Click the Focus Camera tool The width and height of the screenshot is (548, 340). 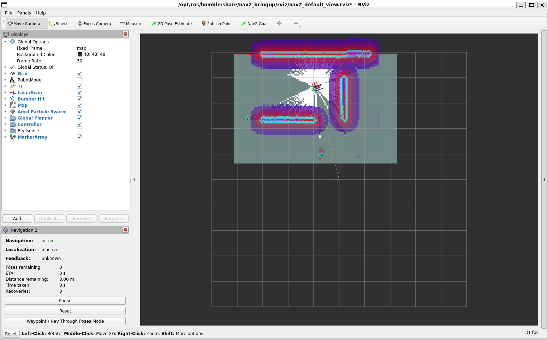coord(94,24)
